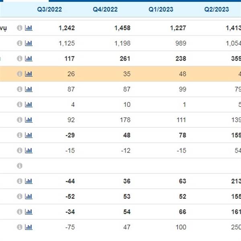Click the 989 value cell
Image resolution: width=241 pixels, height=241 pixels.
point(181,43)
